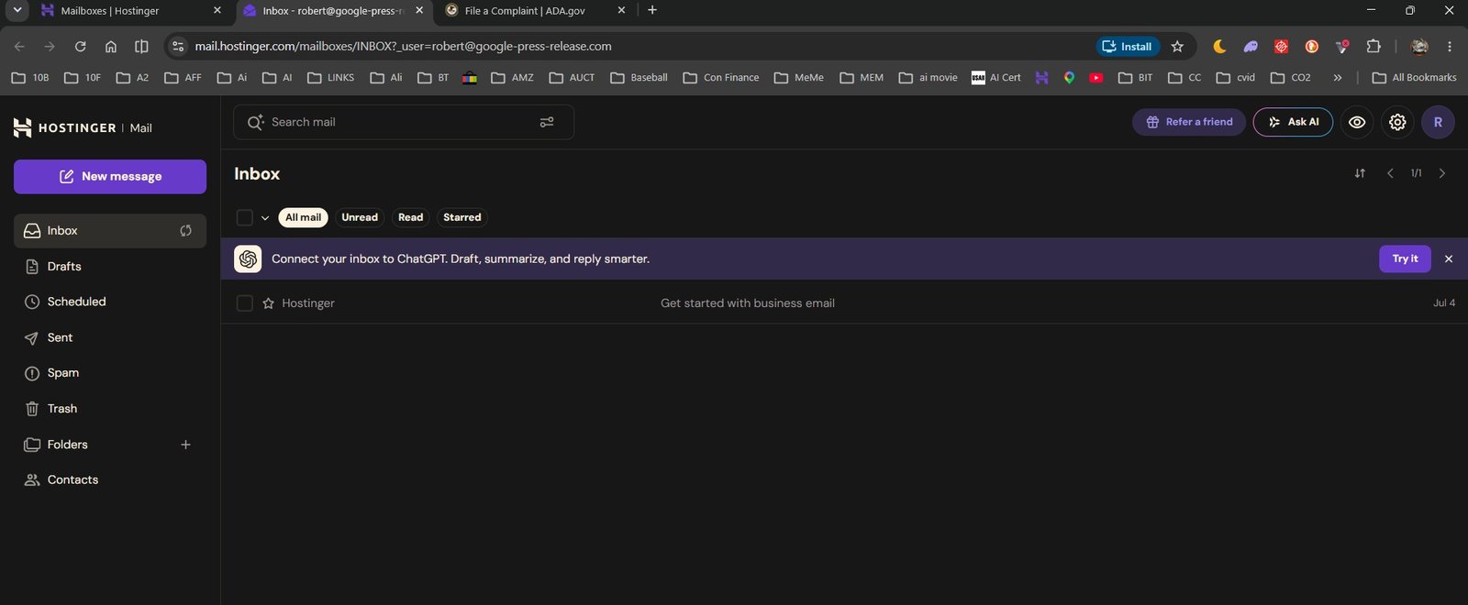Filter by the Unread tab
1468x605 pixels.
click(x=360, y=217)
